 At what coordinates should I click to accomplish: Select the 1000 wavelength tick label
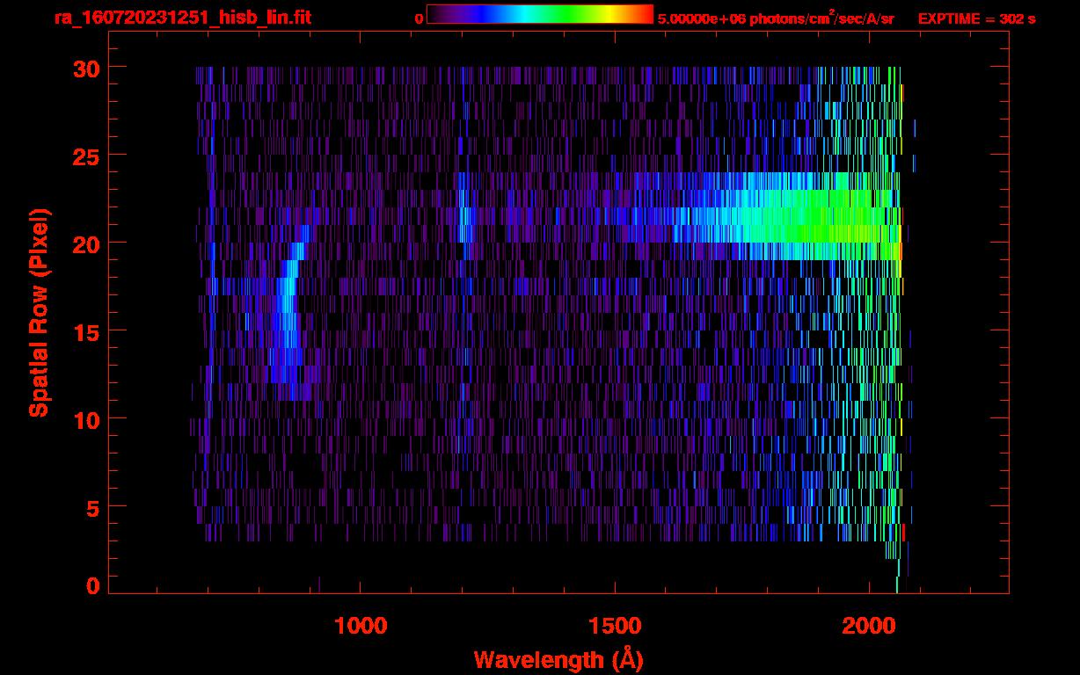(x=361, y=626)
